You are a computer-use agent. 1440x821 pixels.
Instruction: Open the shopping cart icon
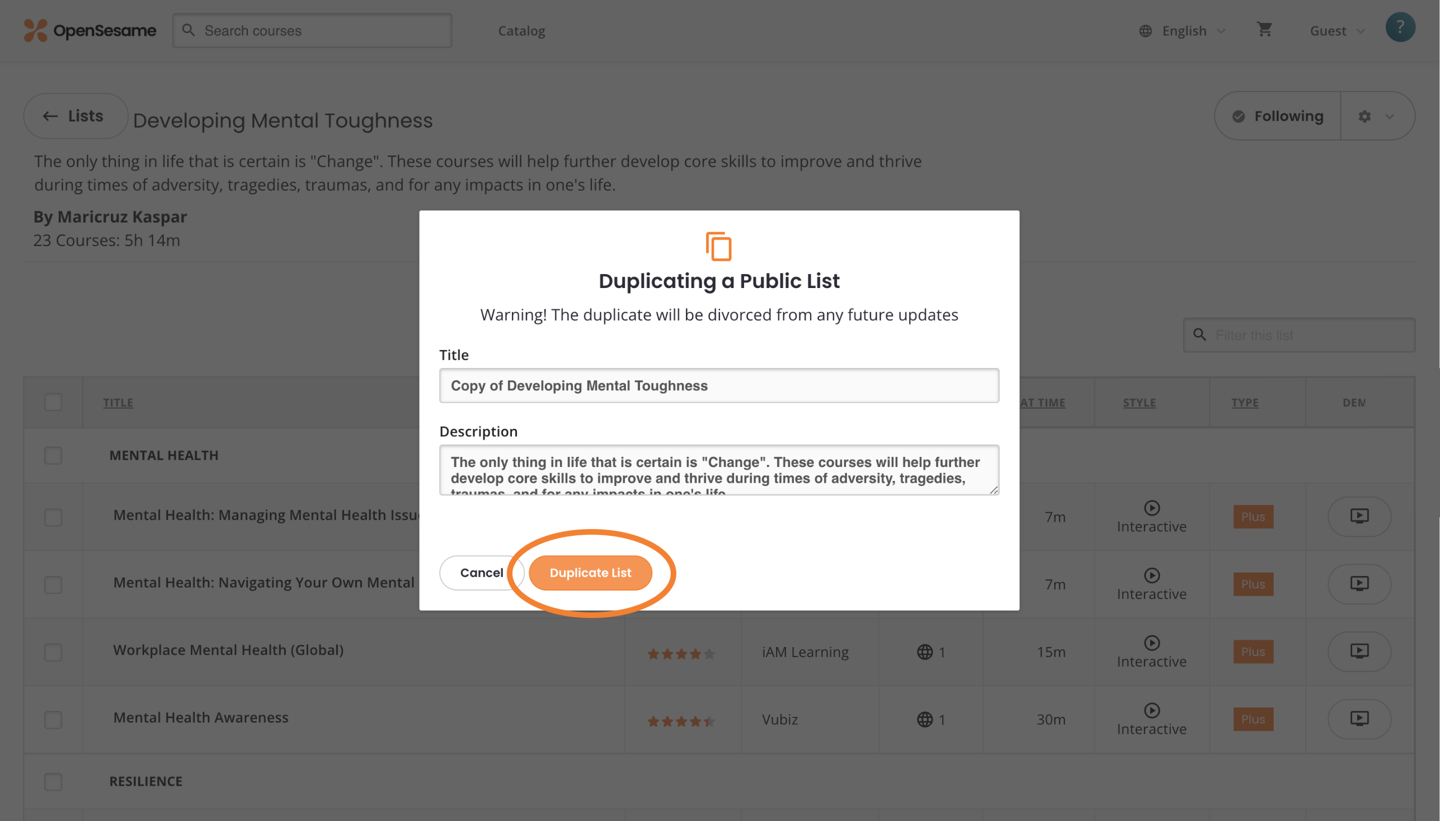point(1264,29)
